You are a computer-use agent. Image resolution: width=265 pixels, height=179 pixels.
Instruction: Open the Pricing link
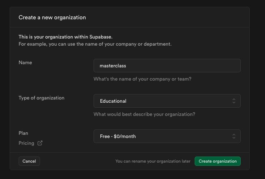26,143
